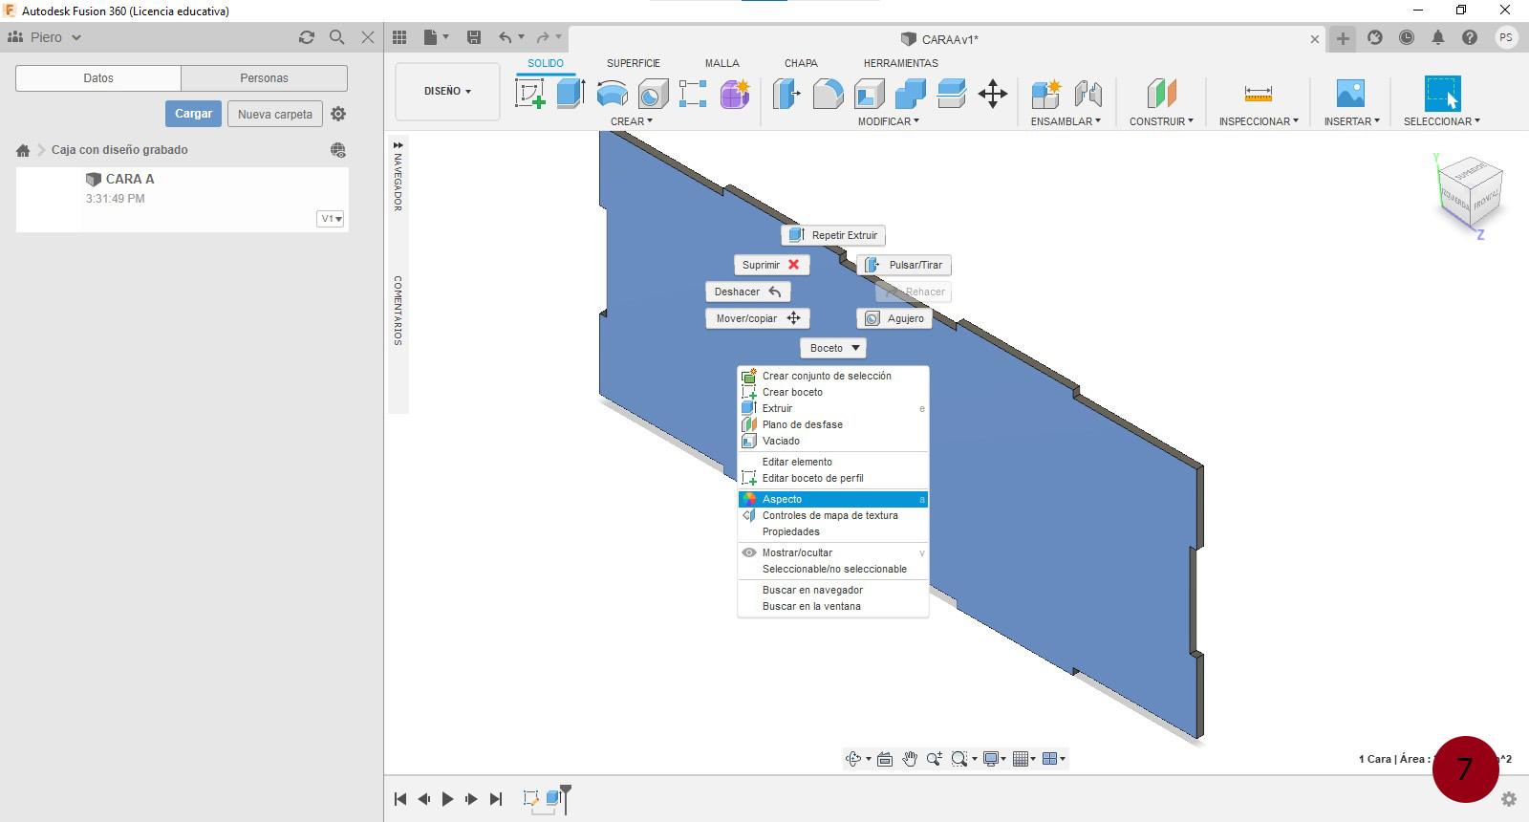Image resolution: width=1529 pixels, height=822 pixels.
Task: Open the Orbit navigation tool
Action: click(x=853, y=759)
